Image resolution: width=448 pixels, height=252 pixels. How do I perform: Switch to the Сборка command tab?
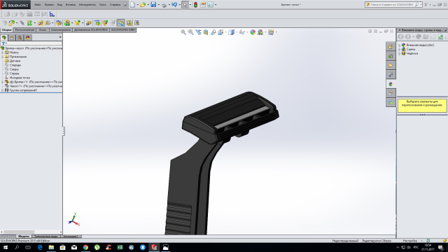tap(6, 30)
